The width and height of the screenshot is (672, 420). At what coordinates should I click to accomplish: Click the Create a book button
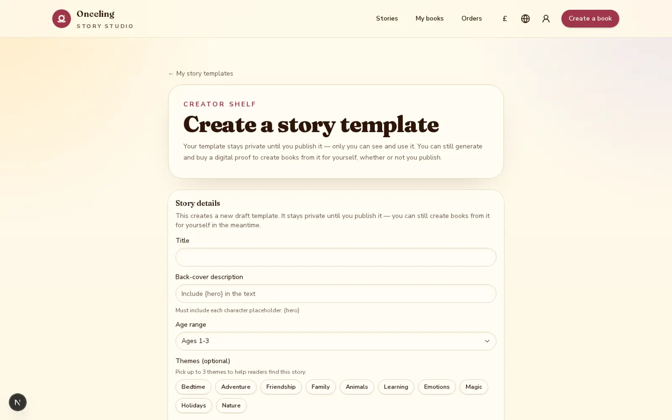click(590, 18)
